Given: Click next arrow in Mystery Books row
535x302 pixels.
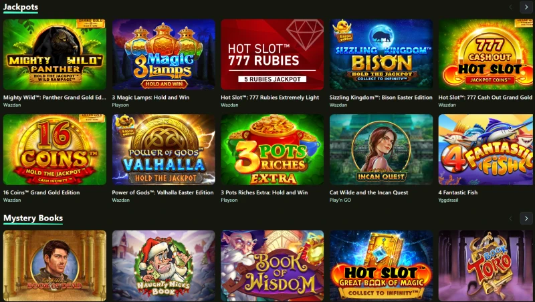Looking at the screenshot, I should (x=526, y=218).
